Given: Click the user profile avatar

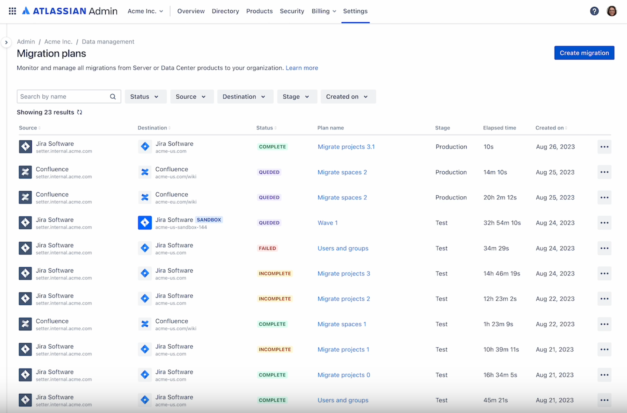Looking at the screenshot, I should (x=612, y=11).
